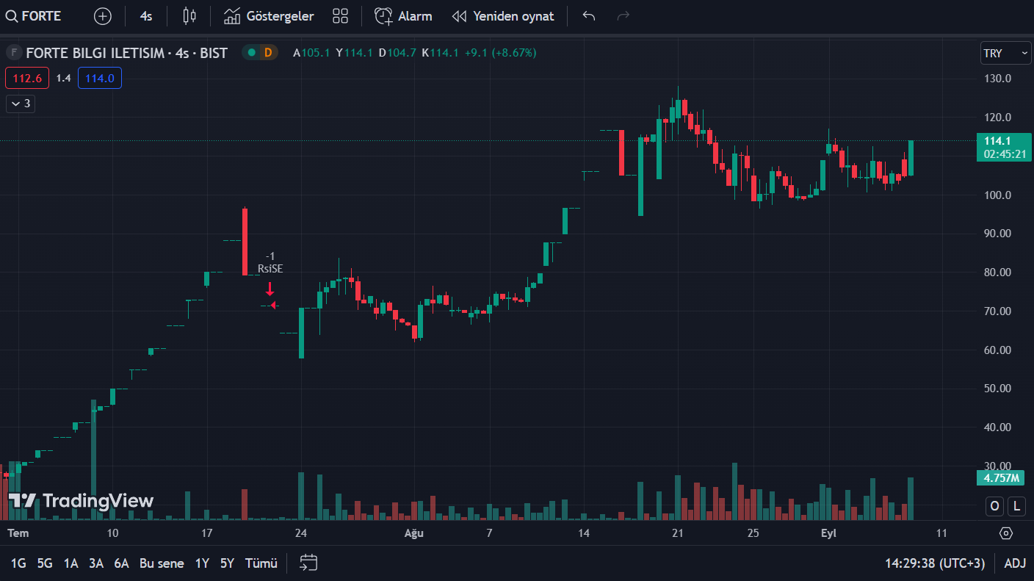Toggle L logarithmic scale button
Screen dimensions: 1034x581
(x=1017, y=505)
